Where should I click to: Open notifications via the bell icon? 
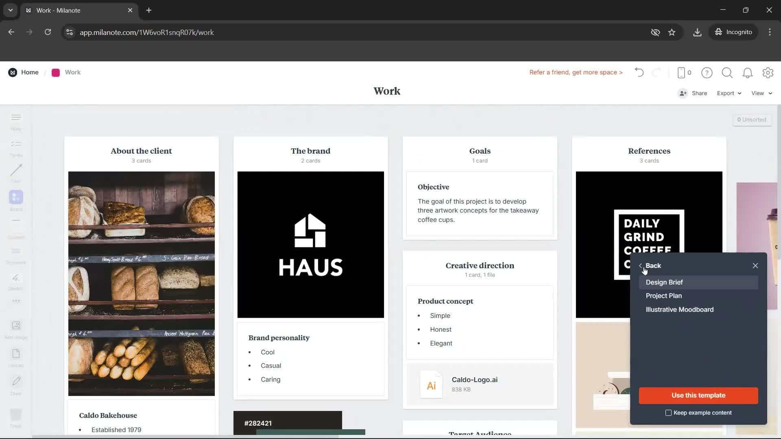(x=747, y=72)
